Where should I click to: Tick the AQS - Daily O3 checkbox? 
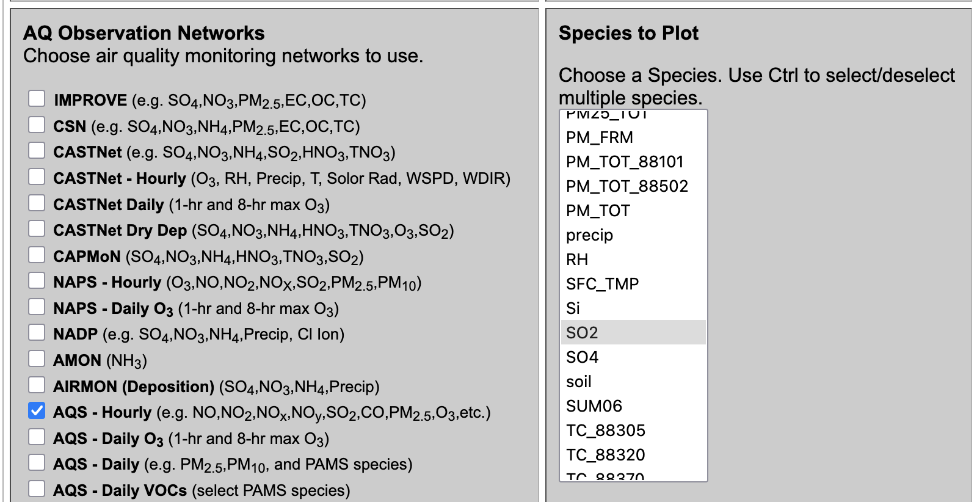pos(37,437)
